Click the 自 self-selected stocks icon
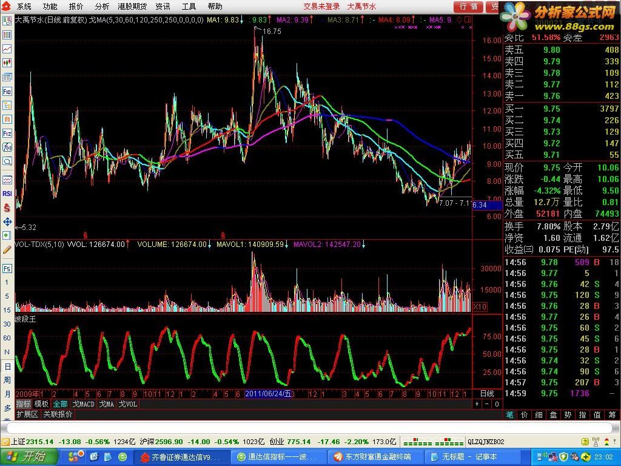This screenshot has height=466, width=621. pyautogui.click(x=7, y=120)
